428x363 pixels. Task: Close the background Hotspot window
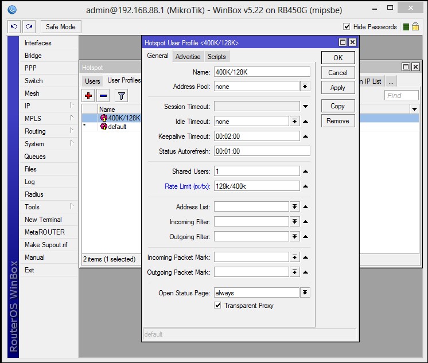pyautogui.click(x=415, y=67)
